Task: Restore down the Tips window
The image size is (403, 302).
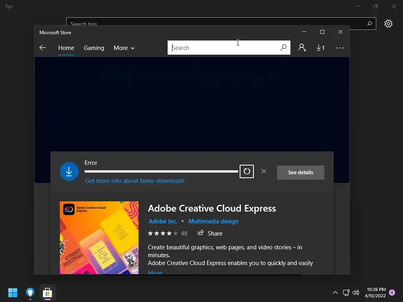Action: (x=375, y=6)
